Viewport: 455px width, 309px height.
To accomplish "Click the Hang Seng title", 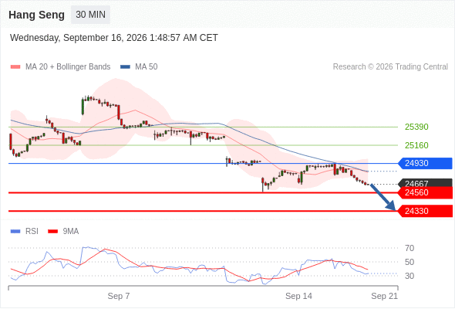I will click(x=36, y=15).
